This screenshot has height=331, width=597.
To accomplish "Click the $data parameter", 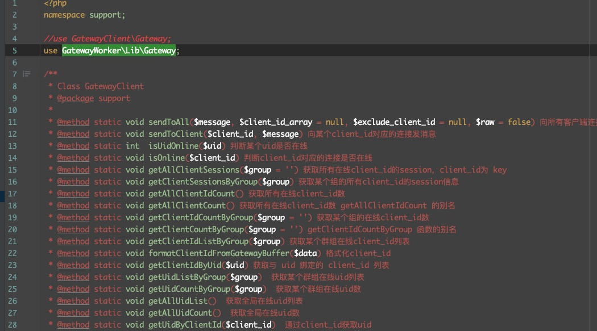I will click(x=305, y=253).
